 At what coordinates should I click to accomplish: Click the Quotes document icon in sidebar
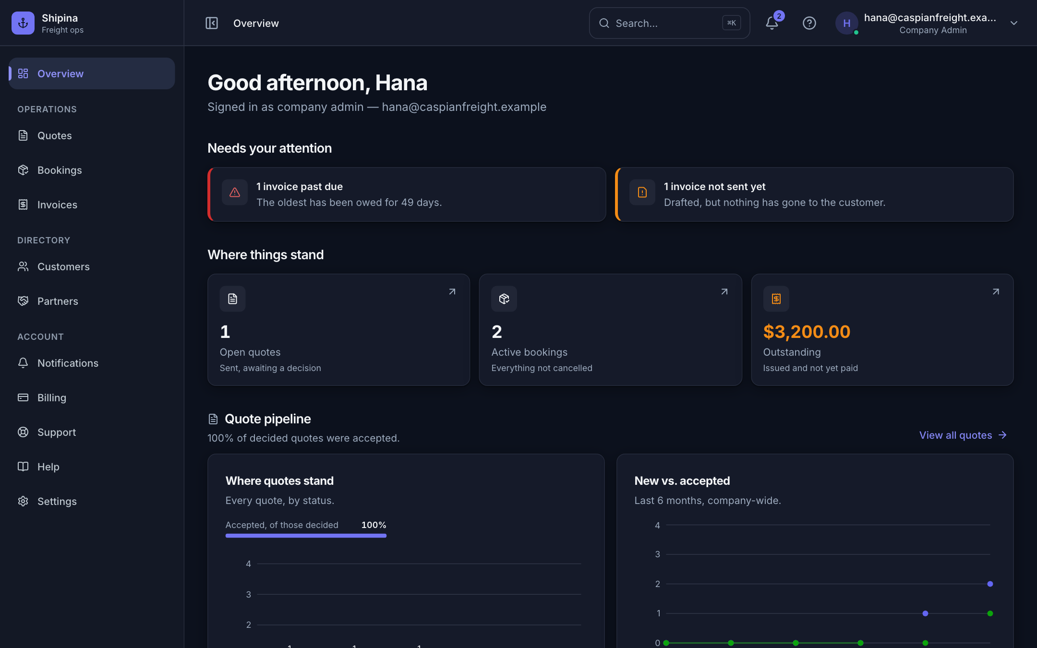23,135
